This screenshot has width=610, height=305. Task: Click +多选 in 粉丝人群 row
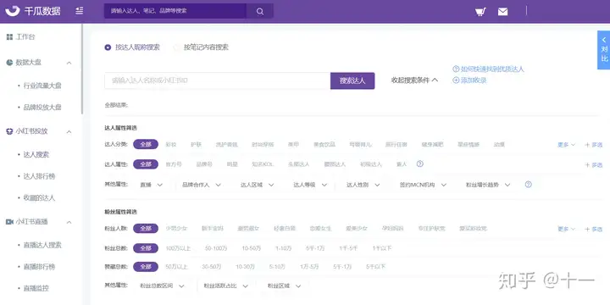pos(593,229)
